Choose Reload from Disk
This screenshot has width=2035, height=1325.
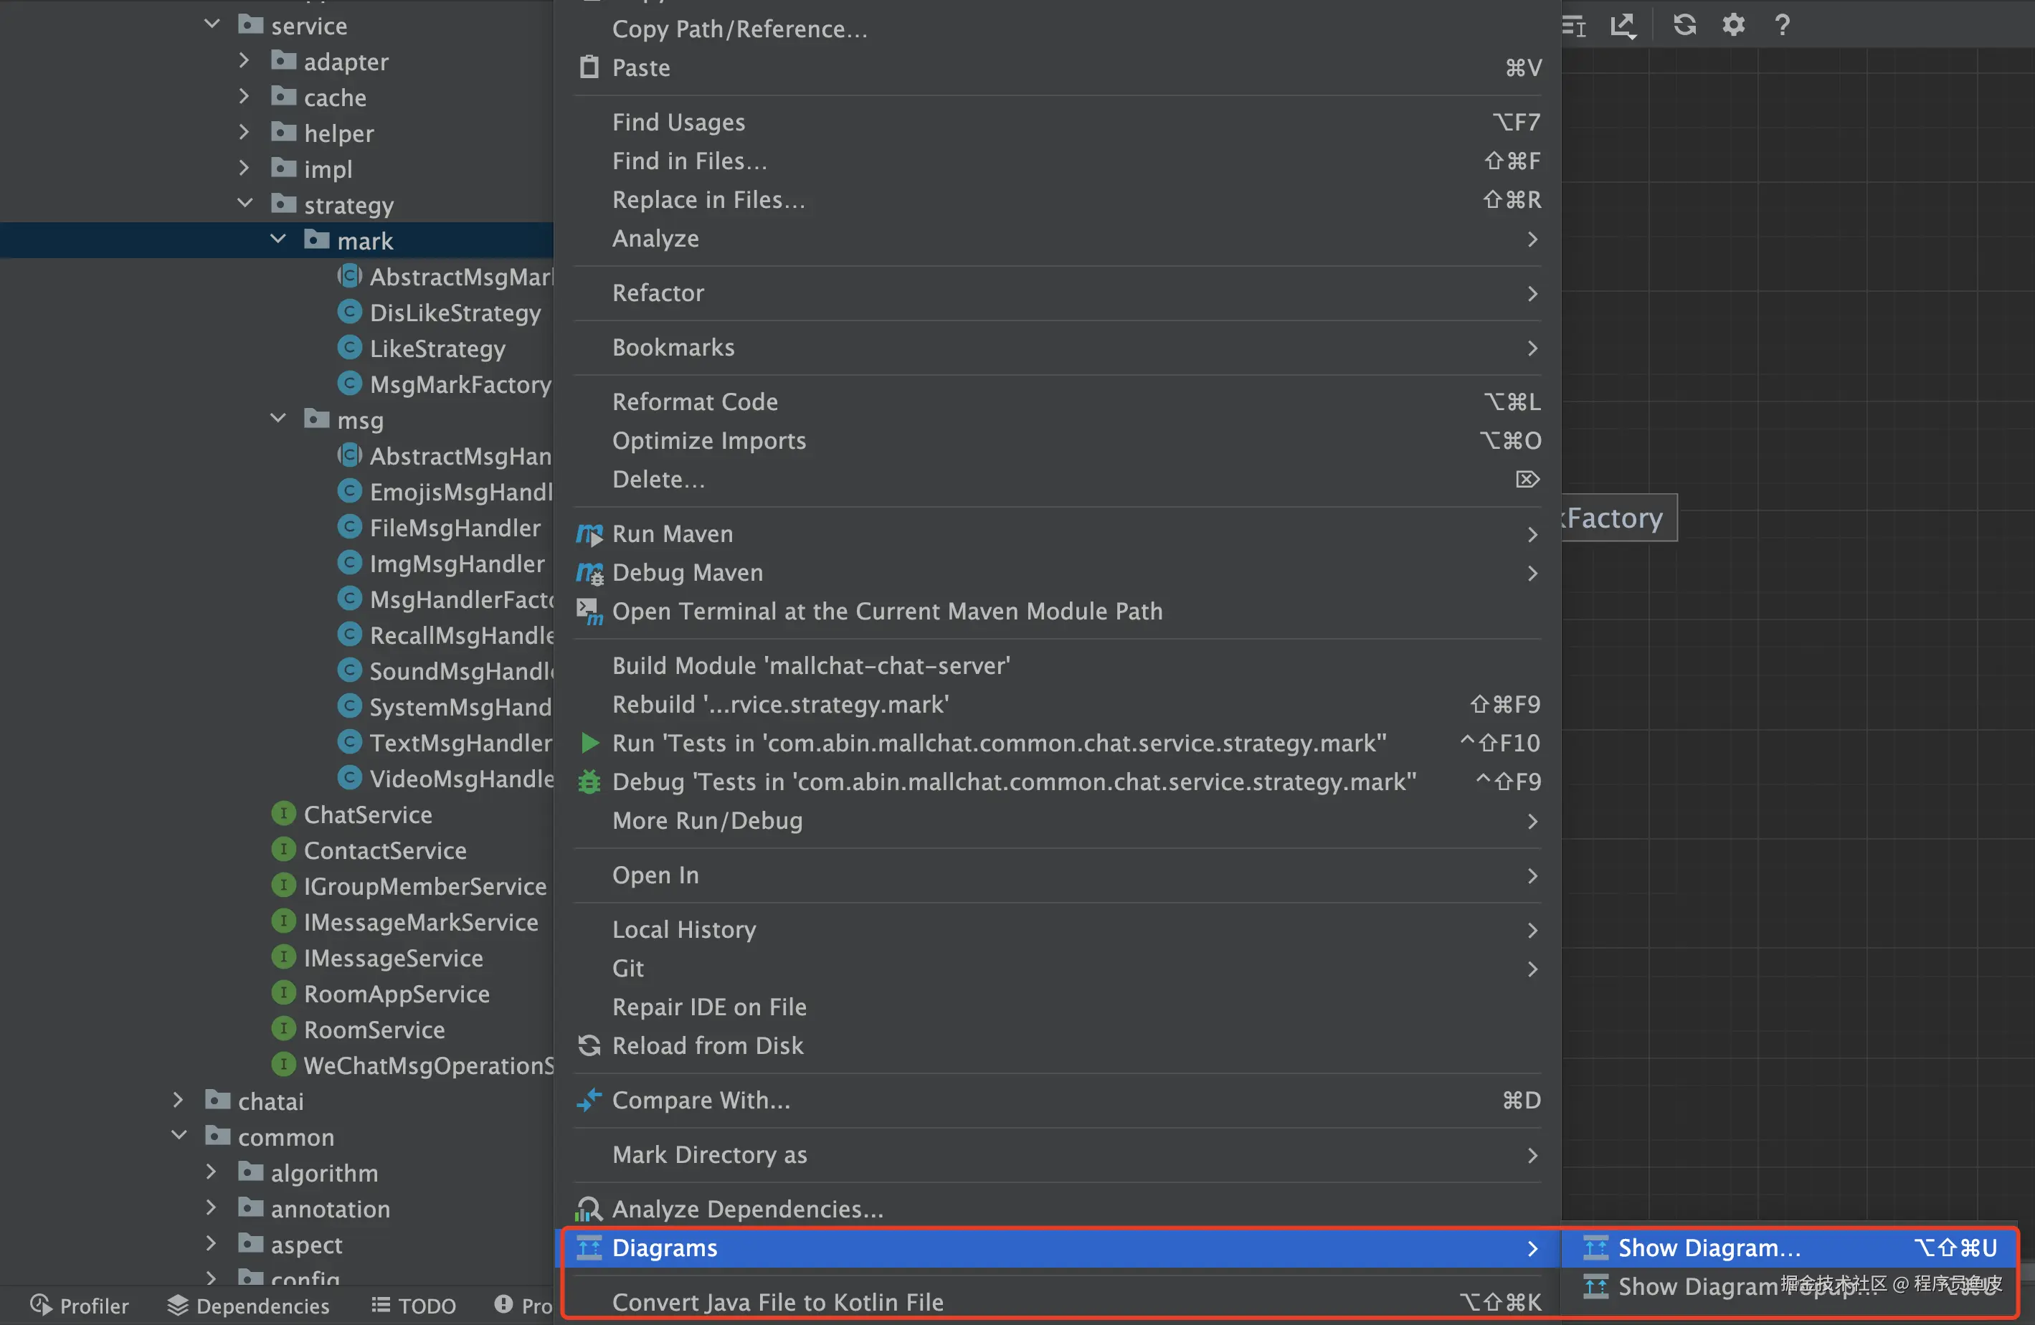point(707,1045)
